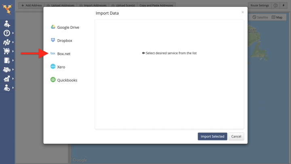Expand the account settings submenu arrow
This screenshot has height=164, width=291.
tap(13, 88)
